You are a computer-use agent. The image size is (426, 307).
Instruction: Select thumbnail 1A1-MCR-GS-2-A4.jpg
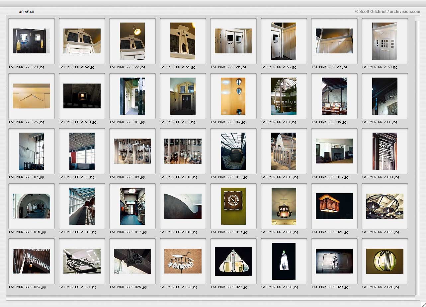183,41
